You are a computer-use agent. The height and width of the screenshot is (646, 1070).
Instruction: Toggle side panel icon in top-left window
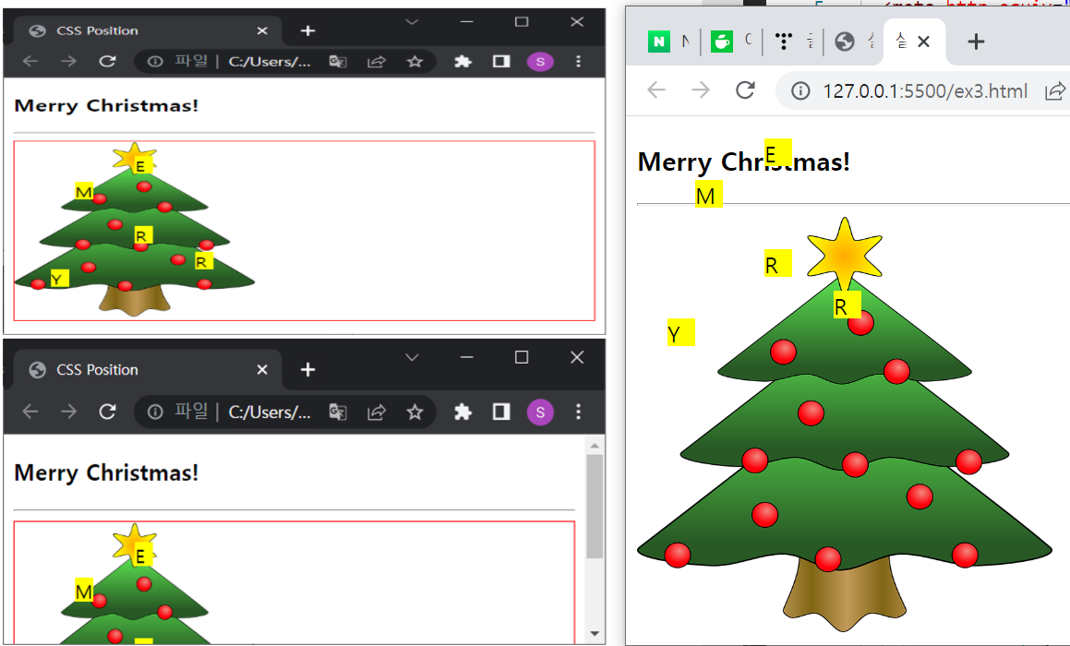coord(501,62)
